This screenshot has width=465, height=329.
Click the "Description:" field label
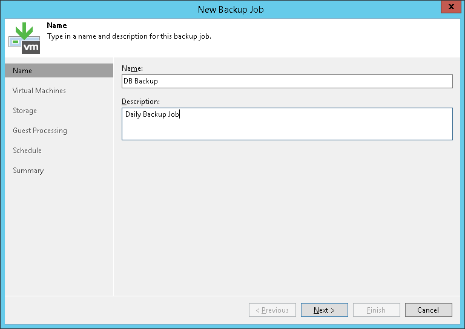[x=140, y=102]
